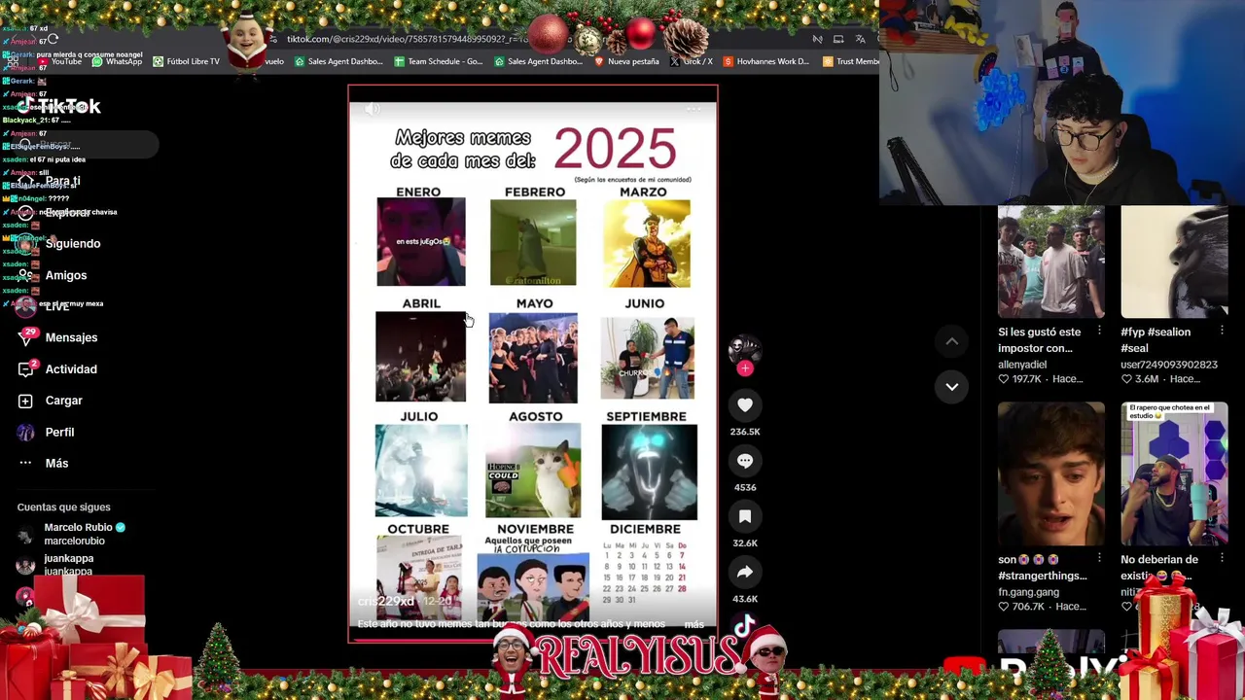
Task: Click the TikTok logo
Action: tap(59, 106)
